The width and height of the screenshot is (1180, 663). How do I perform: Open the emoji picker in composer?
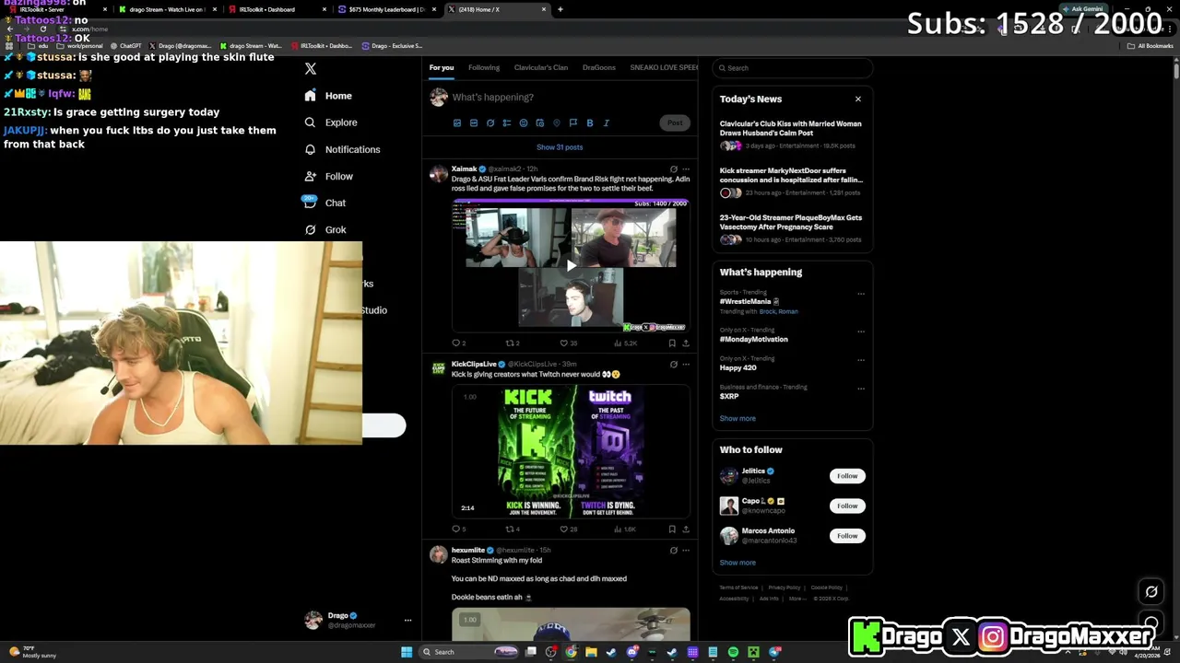[523, 122]
